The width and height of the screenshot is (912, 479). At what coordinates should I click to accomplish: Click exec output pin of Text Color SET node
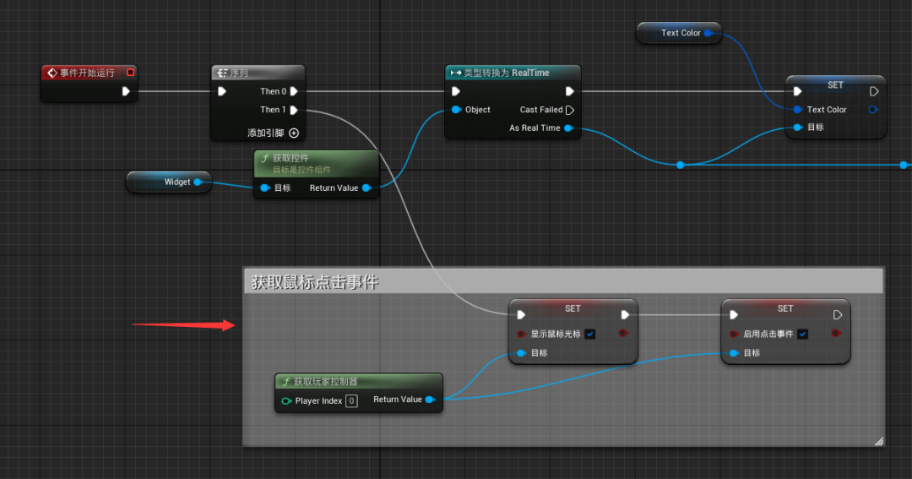(874, 91)
